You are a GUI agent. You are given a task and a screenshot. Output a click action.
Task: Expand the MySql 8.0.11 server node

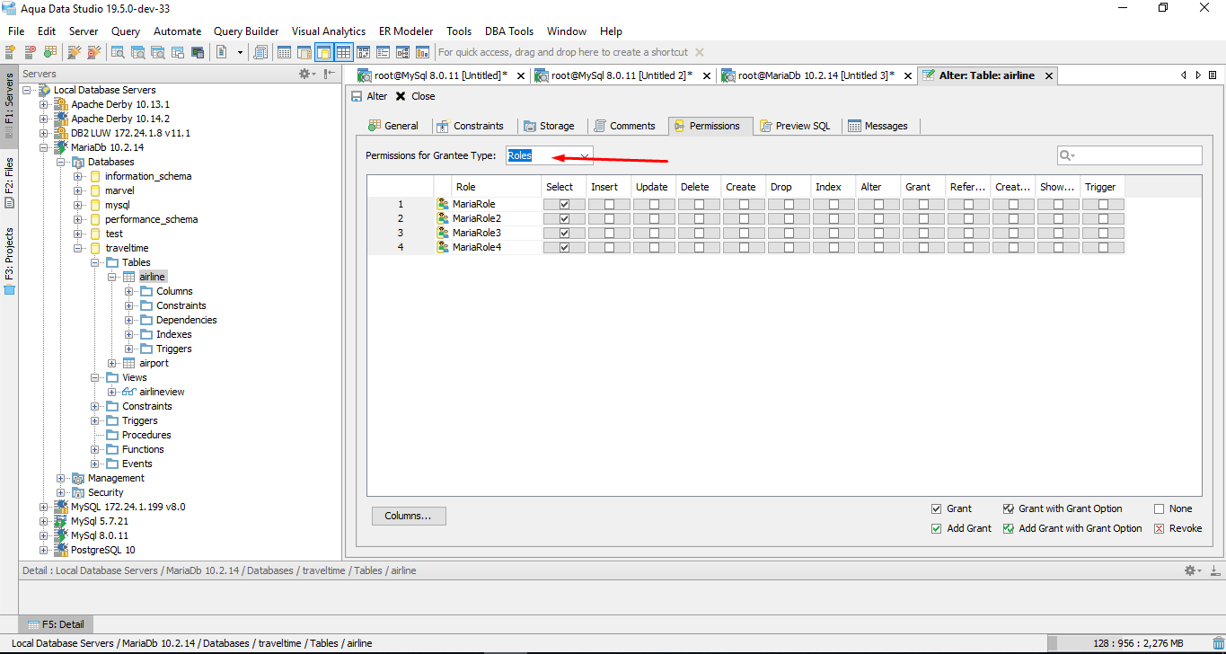coord(44,535)
